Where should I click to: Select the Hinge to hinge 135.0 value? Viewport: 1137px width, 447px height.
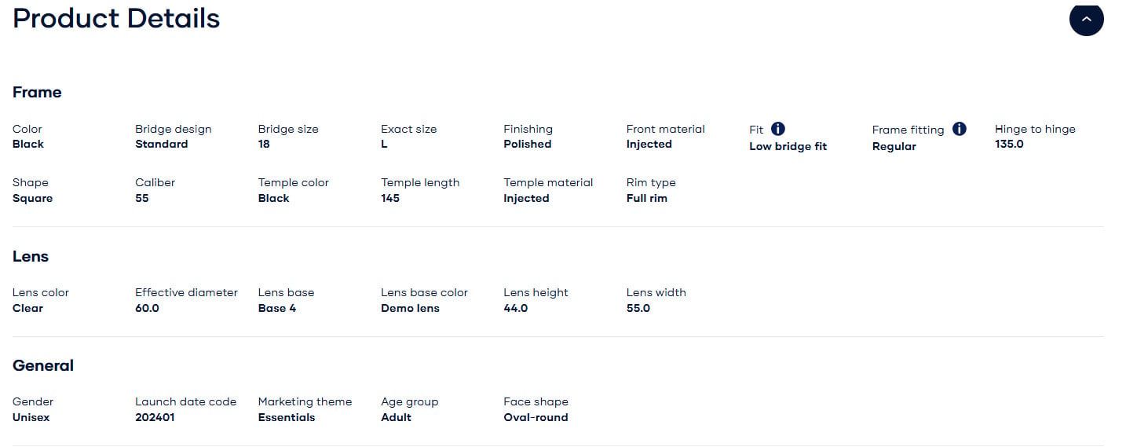click(1009, 144)
